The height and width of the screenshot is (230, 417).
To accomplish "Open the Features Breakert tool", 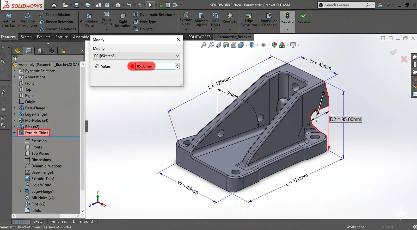I will [x=8, y=20].
